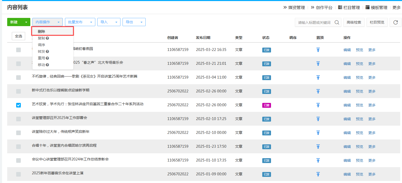
Task: Click pin-to-top arrow for 2025新年芭蕾音乐会 row
Action: click(x=318, y=174)
